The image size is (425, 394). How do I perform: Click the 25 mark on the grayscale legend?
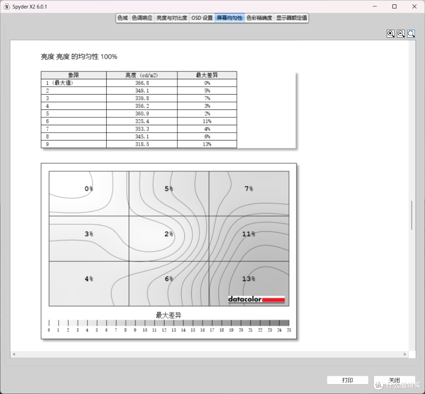tap(289, 330)
